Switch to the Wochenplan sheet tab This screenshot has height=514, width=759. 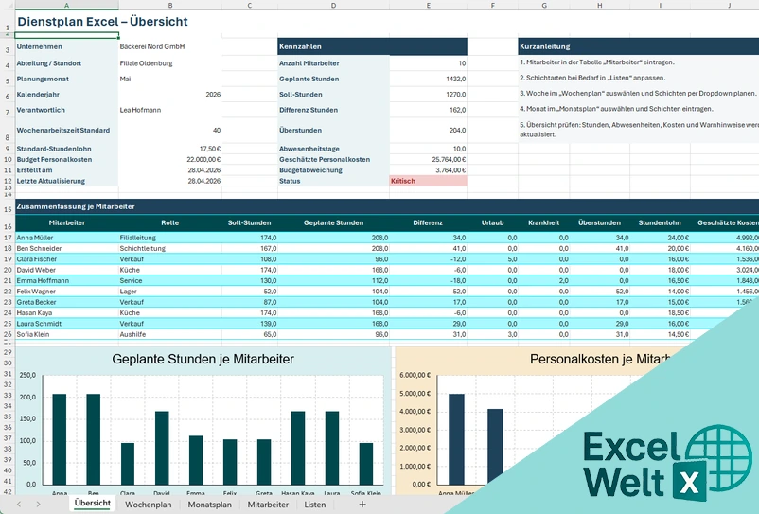(148, 505)
